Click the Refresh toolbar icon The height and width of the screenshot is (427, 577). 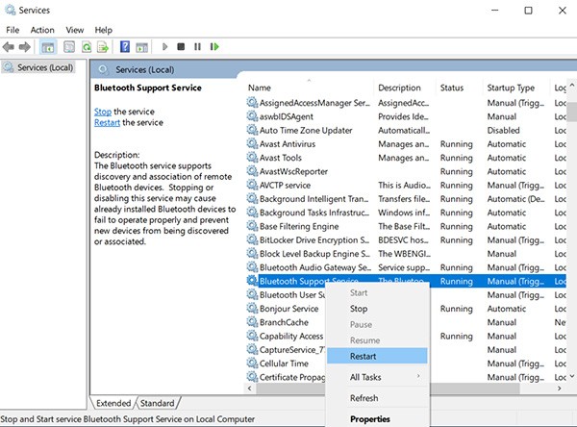pyautogui.click(x=87, y=47)
